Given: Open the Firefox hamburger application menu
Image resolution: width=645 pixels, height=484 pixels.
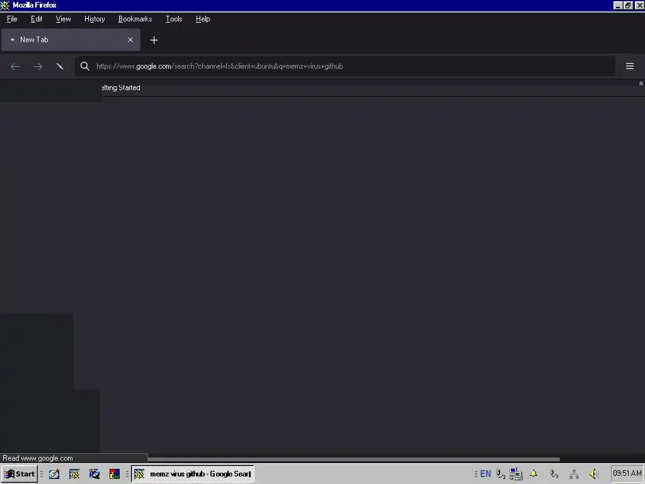Looking at the screenshot, I should 630,66.
